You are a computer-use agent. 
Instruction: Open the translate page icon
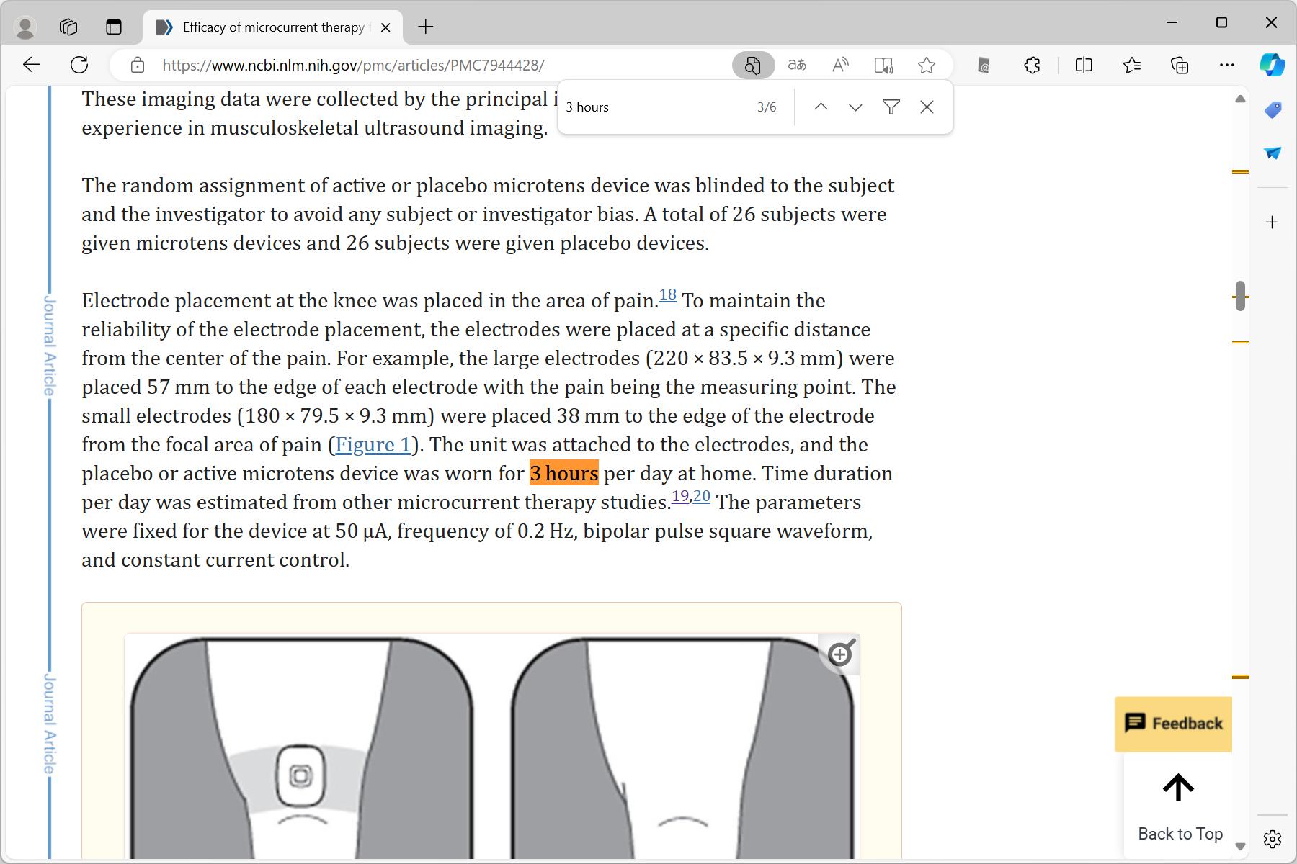[x=797, y=66]
